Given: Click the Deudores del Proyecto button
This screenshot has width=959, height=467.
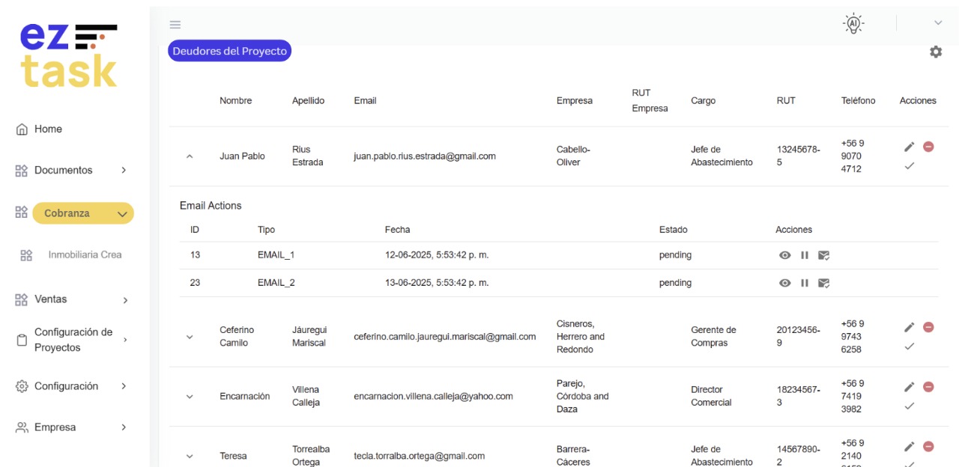Looking at the screenshot, I should (x=229, y=51).
